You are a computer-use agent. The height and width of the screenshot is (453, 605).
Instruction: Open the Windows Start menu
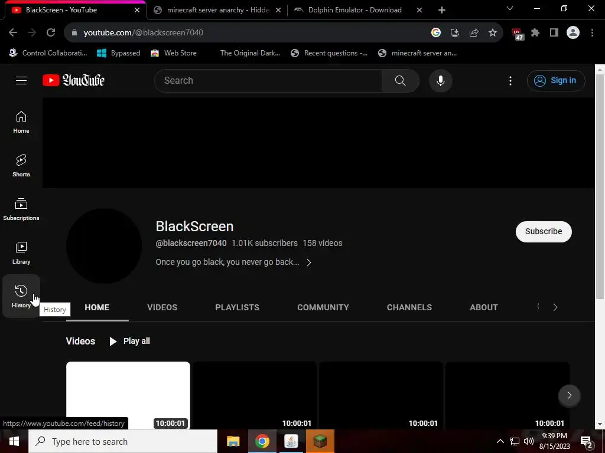(x=14, y=441)
